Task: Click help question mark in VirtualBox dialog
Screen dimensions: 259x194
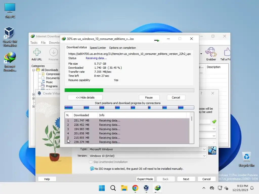Action: point(201,93)
